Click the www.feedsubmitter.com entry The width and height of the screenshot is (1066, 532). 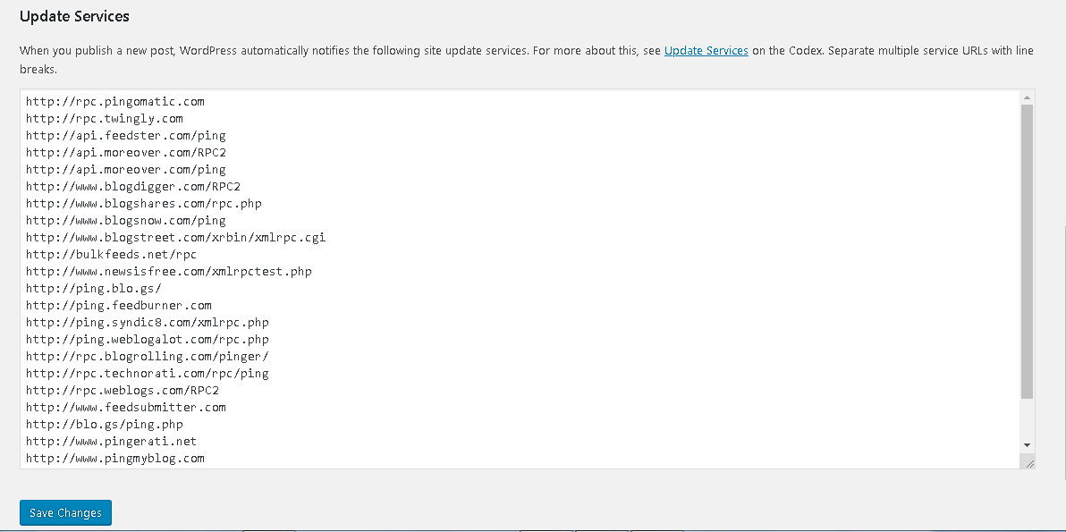pos(126,407)
